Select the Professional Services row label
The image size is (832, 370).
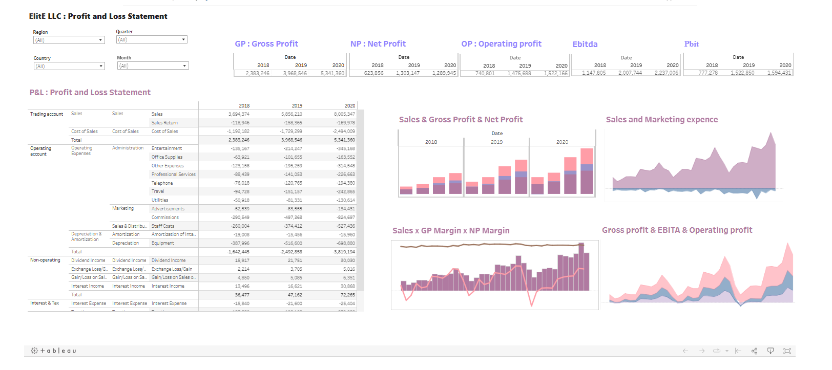click(173, 175)
